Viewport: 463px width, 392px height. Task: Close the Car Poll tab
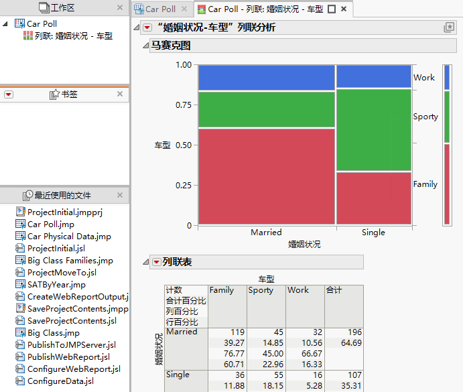(184, 9)
